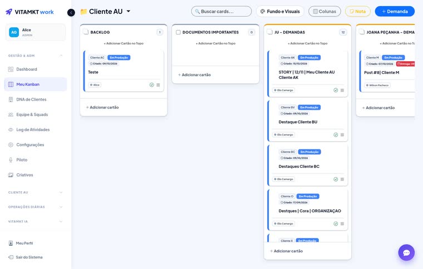Open Dashboard from the sidebar
The width and height of the screenshot is (423, 269).
click(x=35, y=69)
